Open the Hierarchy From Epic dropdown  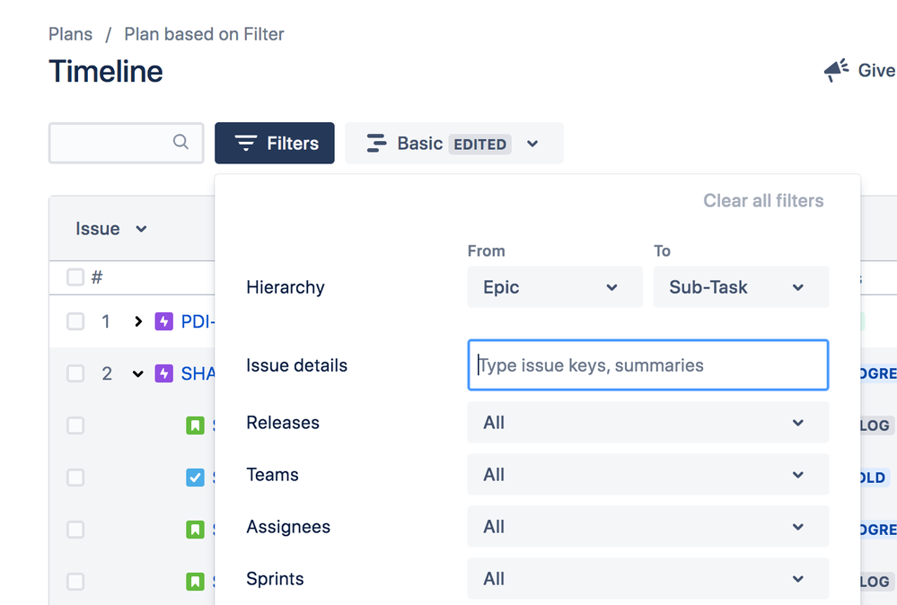click(x=555, y=287)
